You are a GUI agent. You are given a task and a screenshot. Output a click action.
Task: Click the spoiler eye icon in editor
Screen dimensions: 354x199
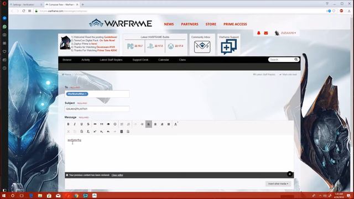click(x=108, y=124)
